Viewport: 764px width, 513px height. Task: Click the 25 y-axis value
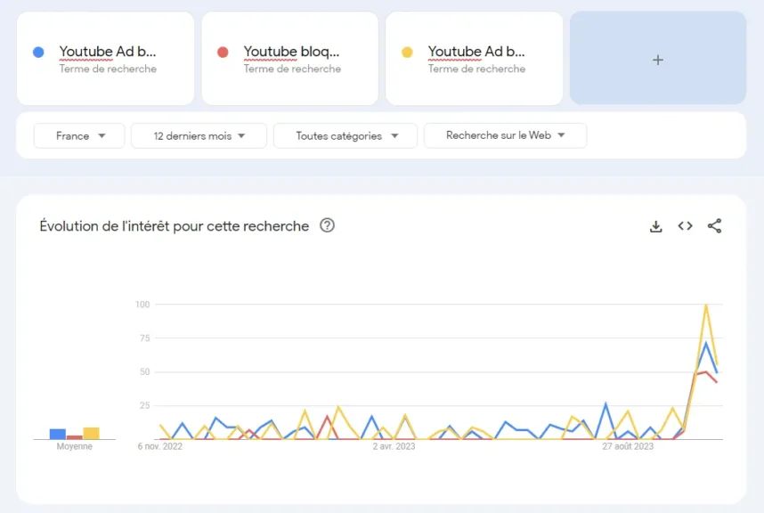[145, 405]
